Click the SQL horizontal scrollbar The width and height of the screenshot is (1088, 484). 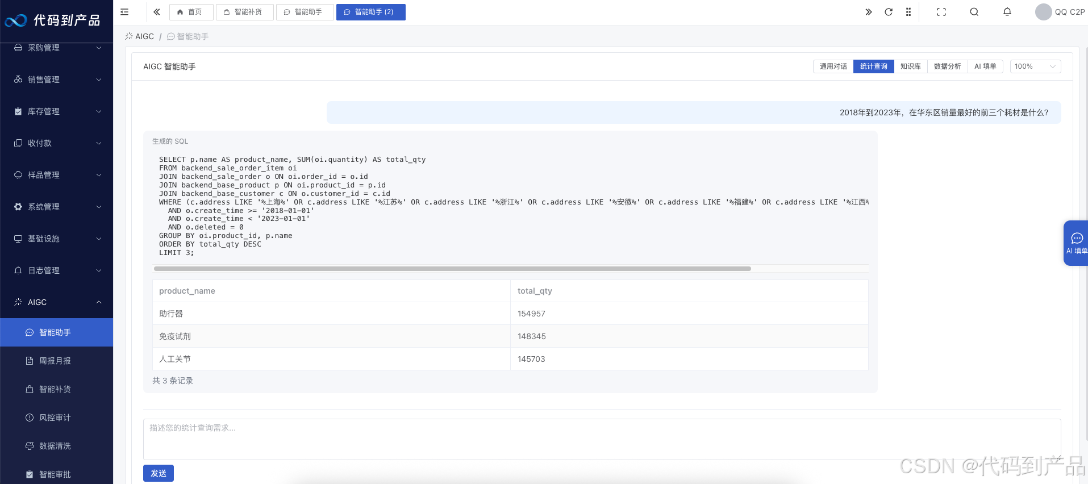tap(452, 269)
